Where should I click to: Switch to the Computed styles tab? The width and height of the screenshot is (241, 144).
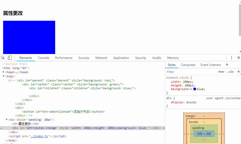pyautogui.click(x=188, y=65)
